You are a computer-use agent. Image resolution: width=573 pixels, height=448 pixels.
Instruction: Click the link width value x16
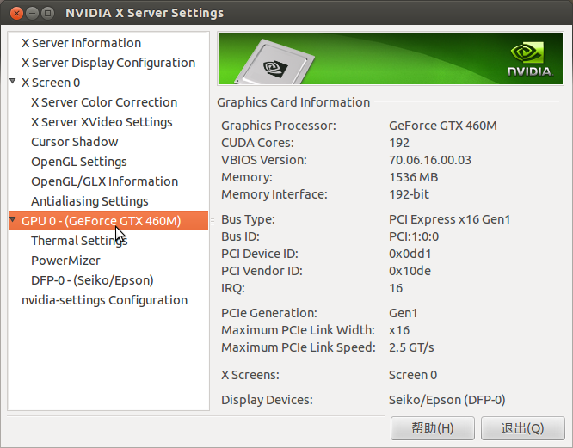[x=399, y=330]
